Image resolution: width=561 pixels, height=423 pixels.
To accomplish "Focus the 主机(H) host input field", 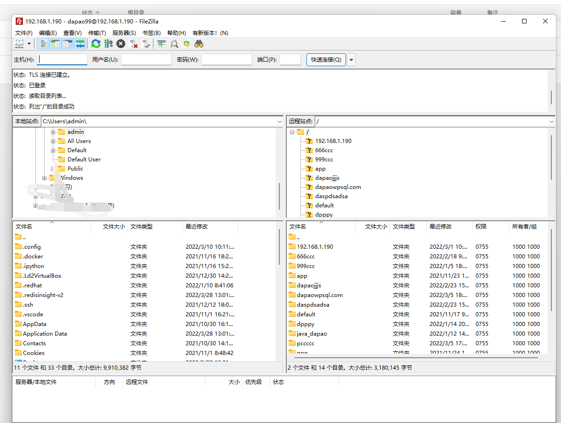I will click(x=62, y=60).
